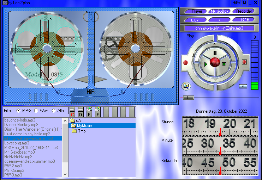Open the Tmp folder
This screenshot has height=180, width=262.
click(x=82, y=131)
